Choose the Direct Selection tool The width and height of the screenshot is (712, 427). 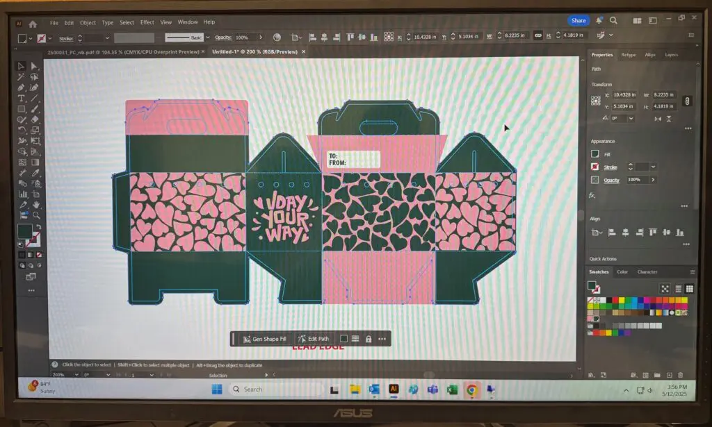click(34, 66)
